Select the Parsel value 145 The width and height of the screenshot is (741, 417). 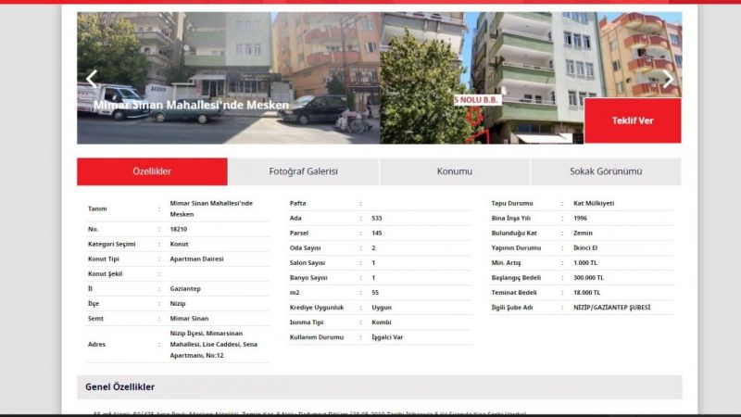pyautogui.click(x=377, y=234)
